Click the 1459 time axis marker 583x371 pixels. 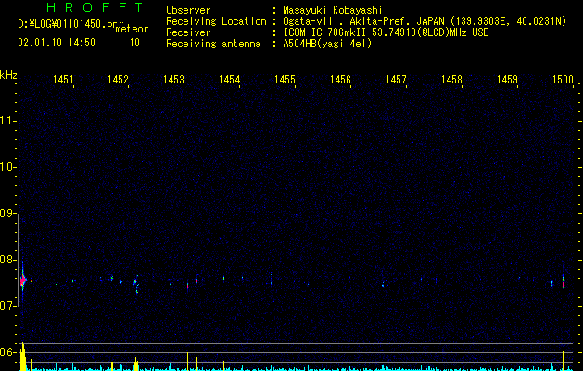point(508,80)
